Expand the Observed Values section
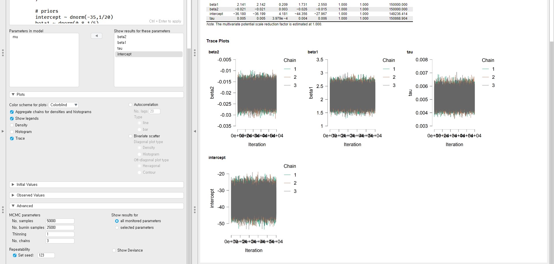Screen dimensions: 554x264 point(13,195)
